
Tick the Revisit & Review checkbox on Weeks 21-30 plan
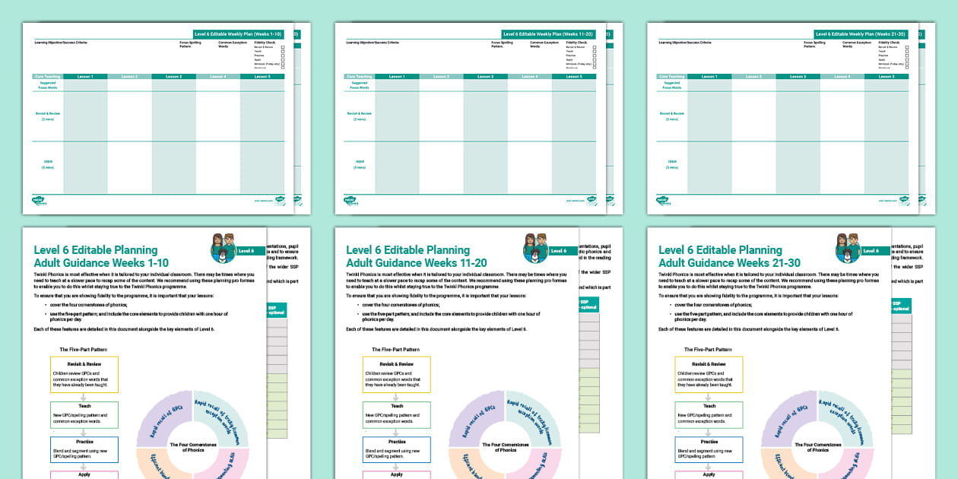pos(906,47)
